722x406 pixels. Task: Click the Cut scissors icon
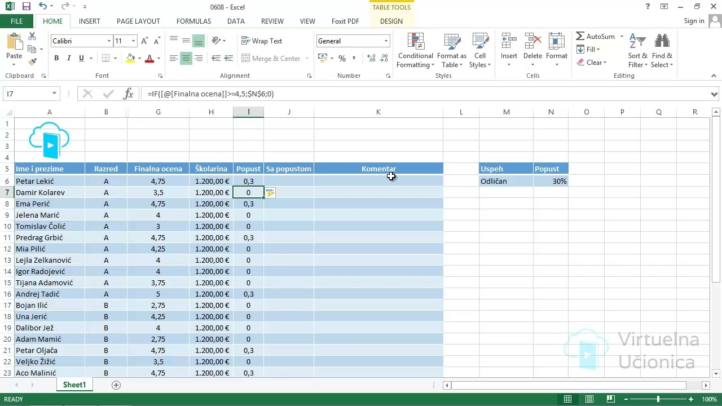click(32, 36)
